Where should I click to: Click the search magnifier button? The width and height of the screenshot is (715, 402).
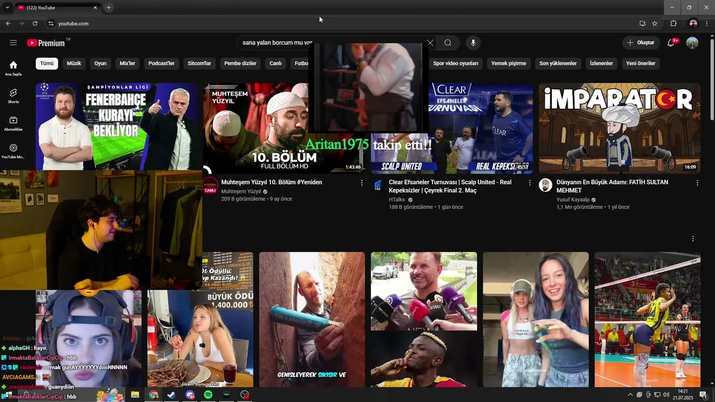(448, 43)
